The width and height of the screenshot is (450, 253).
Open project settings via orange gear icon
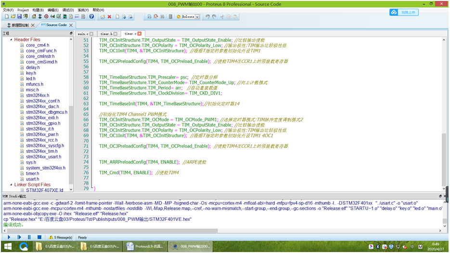pos(179,17)
